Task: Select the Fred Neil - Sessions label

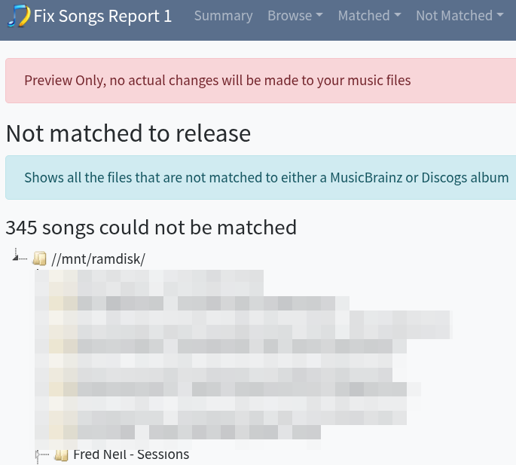Action: [x=131, y=454]
